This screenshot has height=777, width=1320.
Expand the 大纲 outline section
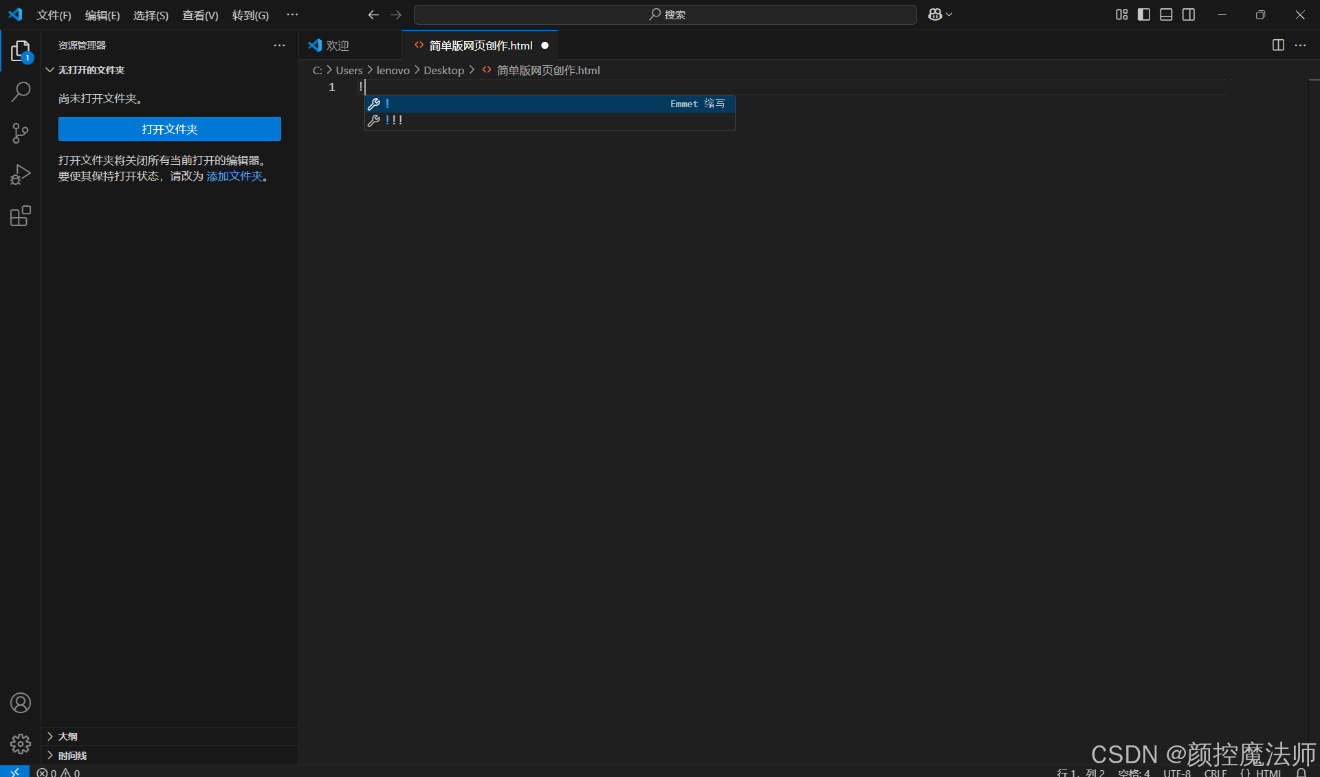click(67, 736)
